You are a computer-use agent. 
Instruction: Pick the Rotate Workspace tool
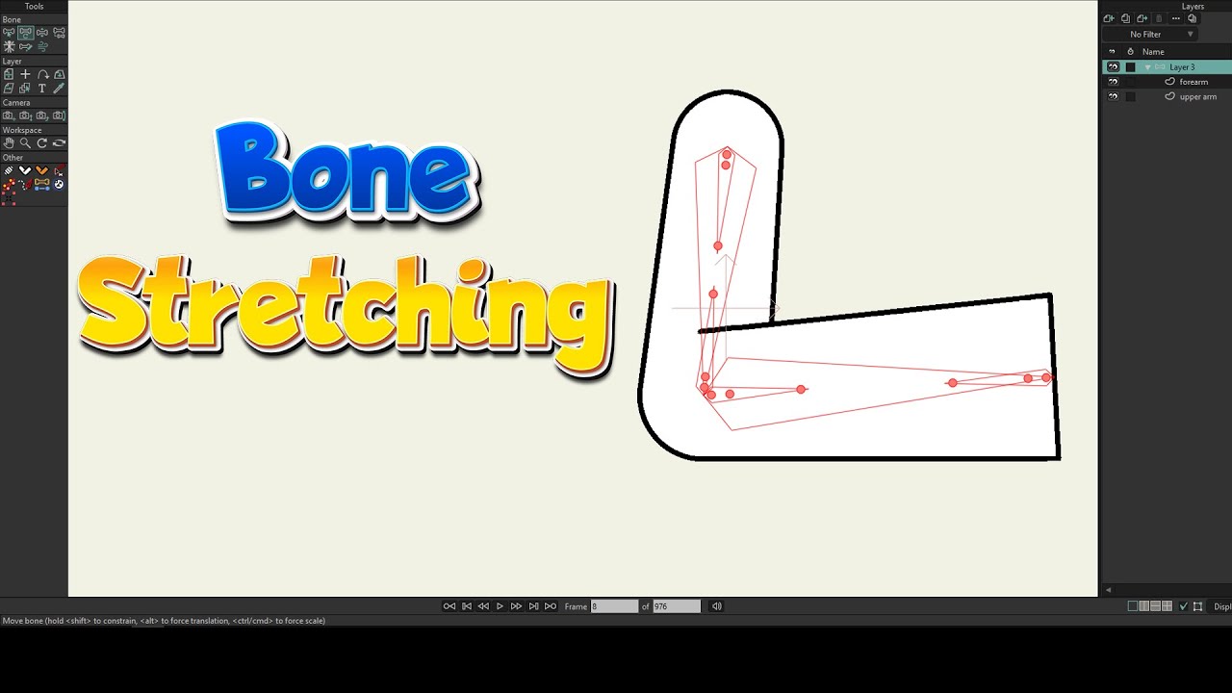[x=42, y=142]
